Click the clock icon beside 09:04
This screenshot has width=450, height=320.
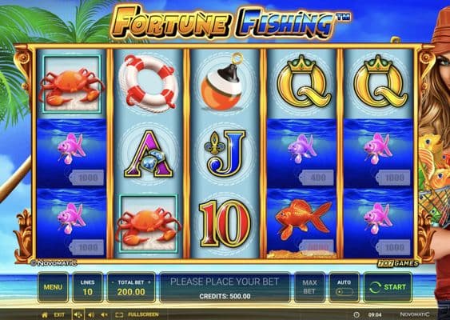pos(356,315)
